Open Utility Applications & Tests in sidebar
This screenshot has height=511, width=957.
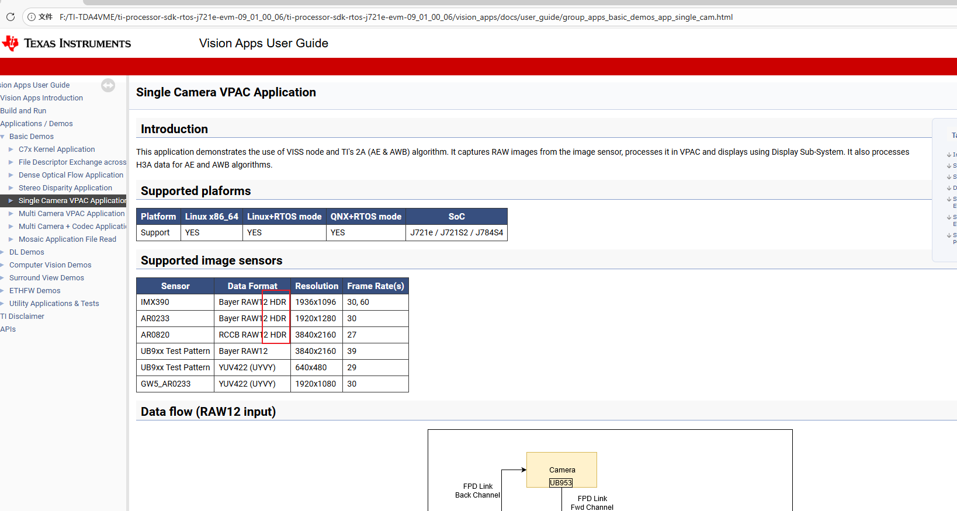pos(54,304)
